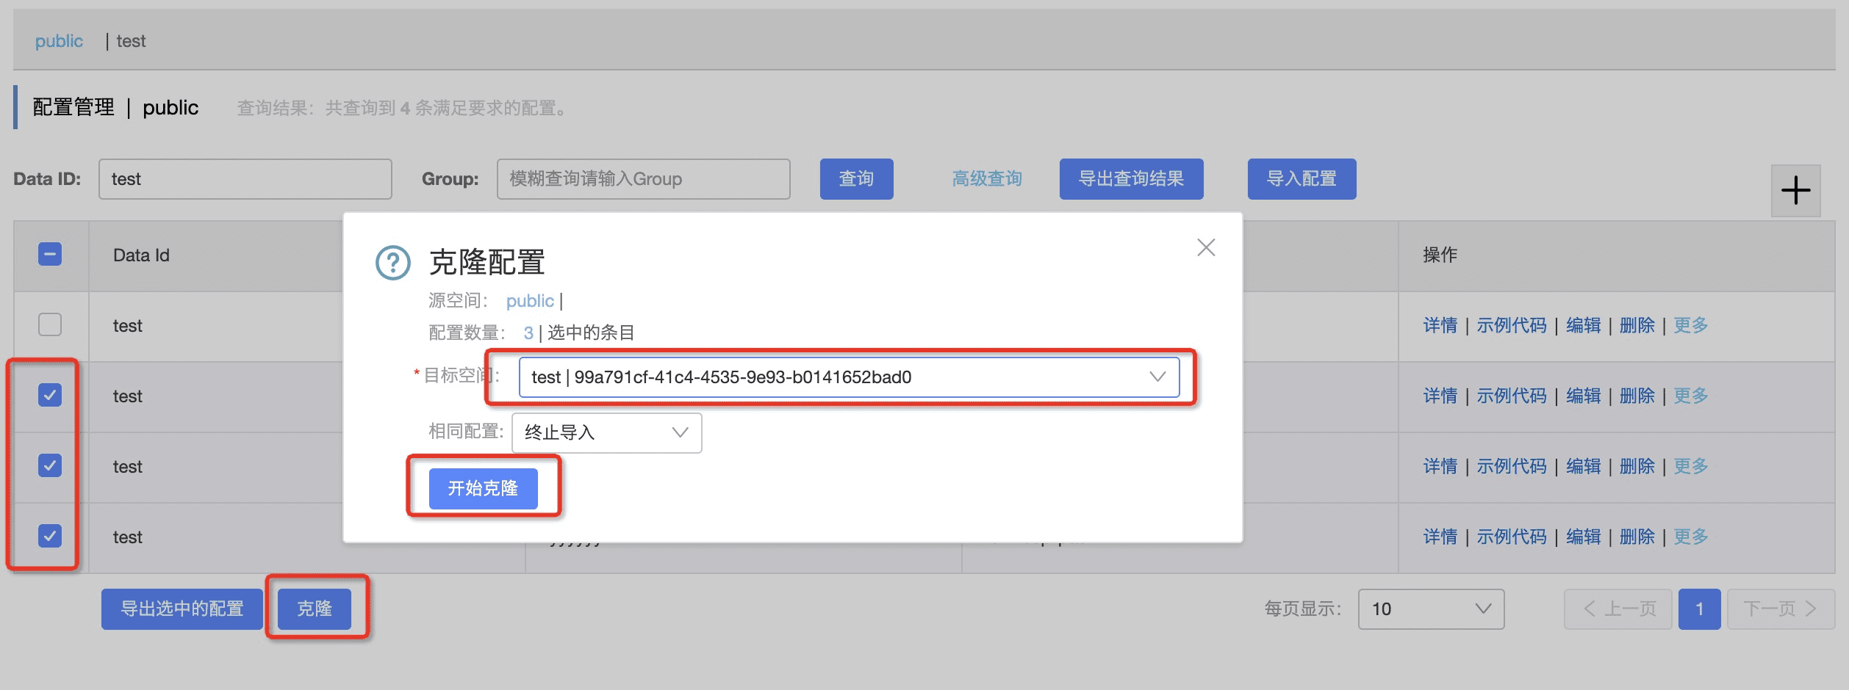The height and width of the screenshot is (690, 1849).
Task: Click the 开始克隆 button
Action: click(x=484, y=488)
